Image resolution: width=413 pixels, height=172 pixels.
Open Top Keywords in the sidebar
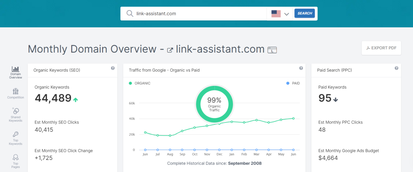(x=15, y=138)
